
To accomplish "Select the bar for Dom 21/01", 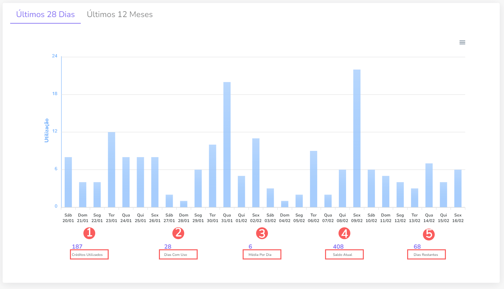I will tap(83, 195).
